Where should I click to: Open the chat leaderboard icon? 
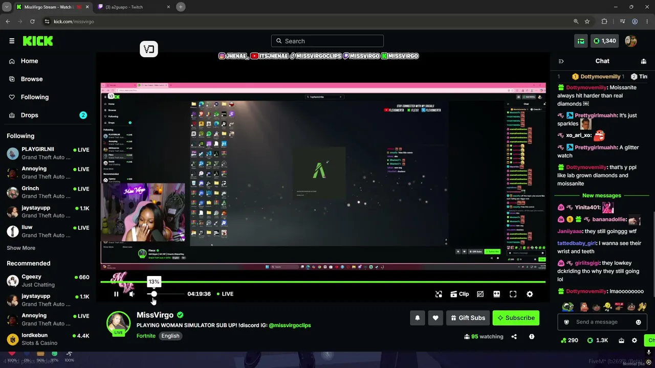tap(644, 61)
